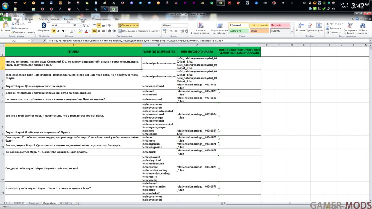The width and height of the screenshot is (372, 209).
Task: Open Find and Select (Найти и выделить)
Action: [363, 28]
